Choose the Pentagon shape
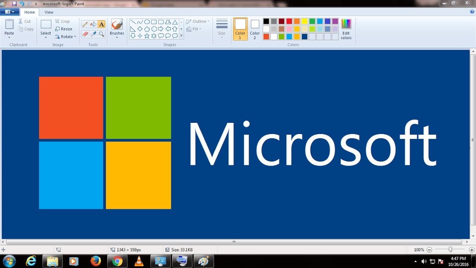 tap(147, 29)
